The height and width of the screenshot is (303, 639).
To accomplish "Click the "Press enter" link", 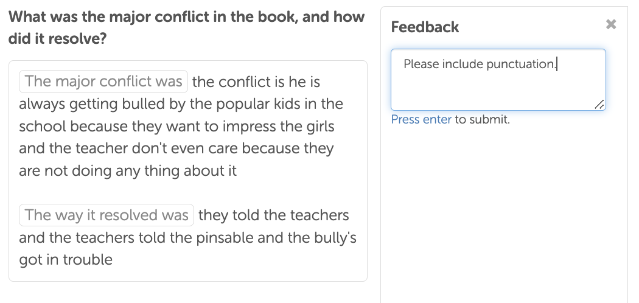I will tap(421, 119).
